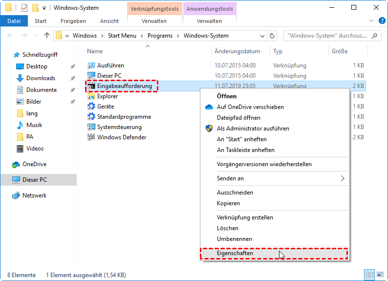Toggle pin beside Bilder
This screenshot has width=388, height=281.
point(72,102)
